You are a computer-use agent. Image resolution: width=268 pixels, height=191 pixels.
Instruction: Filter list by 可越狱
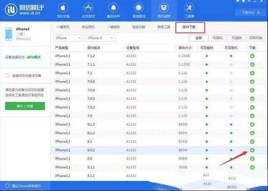(x=237, y=38)
